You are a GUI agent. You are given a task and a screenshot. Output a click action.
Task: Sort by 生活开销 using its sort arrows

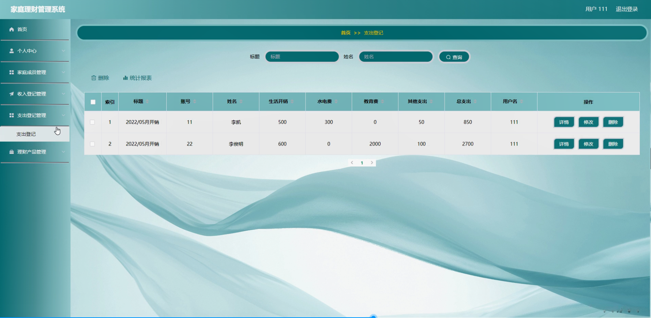pyautogui.click(x=292, y=102)
